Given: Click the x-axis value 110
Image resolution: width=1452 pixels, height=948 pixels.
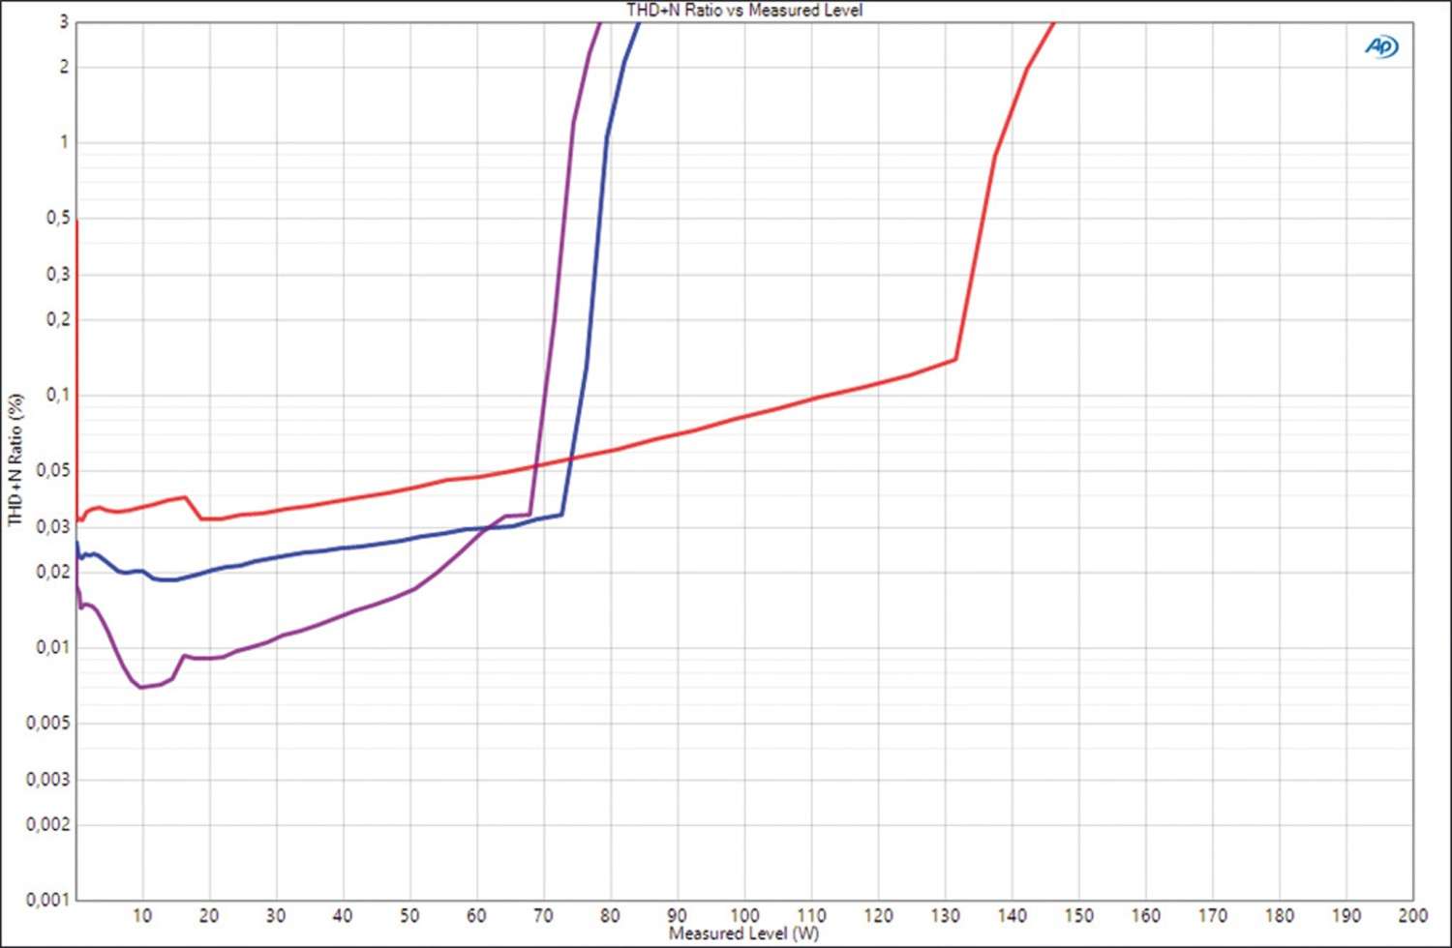Looking at the screenshot, I should pyautogui.click(x=811, y=915).
